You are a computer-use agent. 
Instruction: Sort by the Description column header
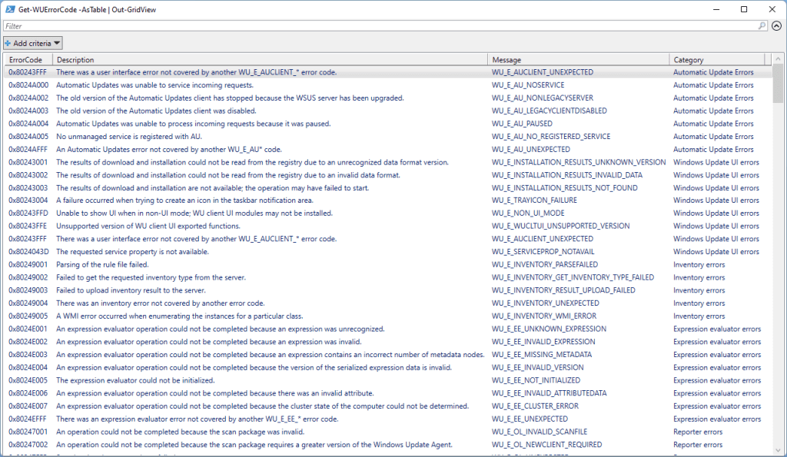(x=269, y=60)
